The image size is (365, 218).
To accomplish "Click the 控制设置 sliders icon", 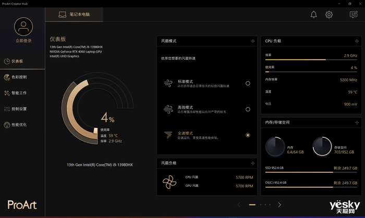I will click(7, 109).
